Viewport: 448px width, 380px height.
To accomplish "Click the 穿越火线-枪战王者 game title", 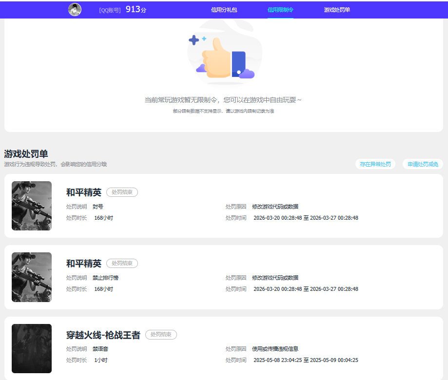I will 103,335.
